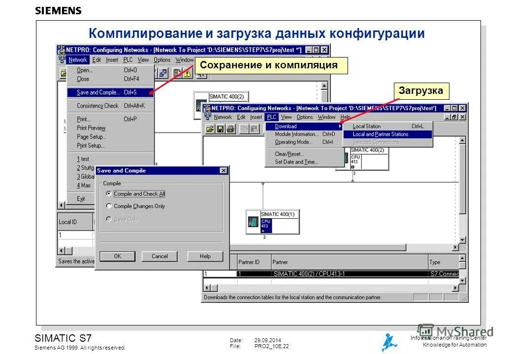Open the Network menu in front window

223,117
